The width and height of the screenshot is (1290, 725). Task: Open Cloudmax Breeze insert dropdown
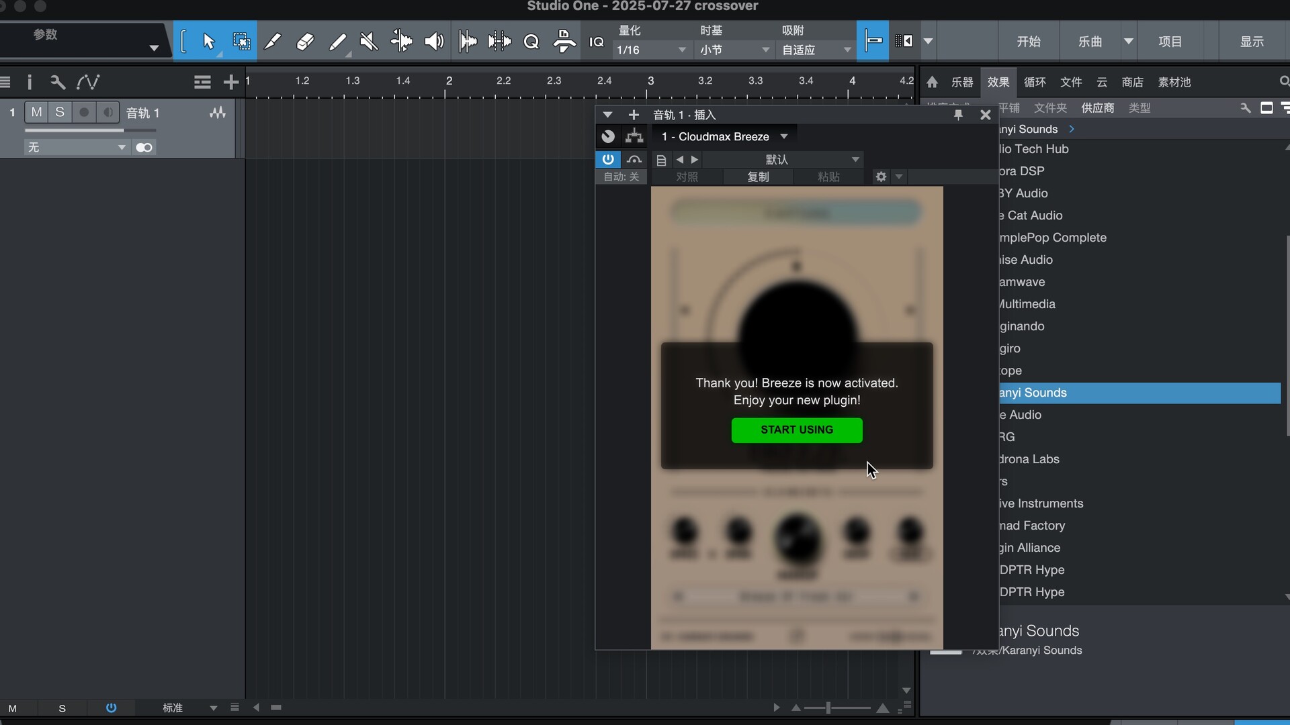point(724,136)
